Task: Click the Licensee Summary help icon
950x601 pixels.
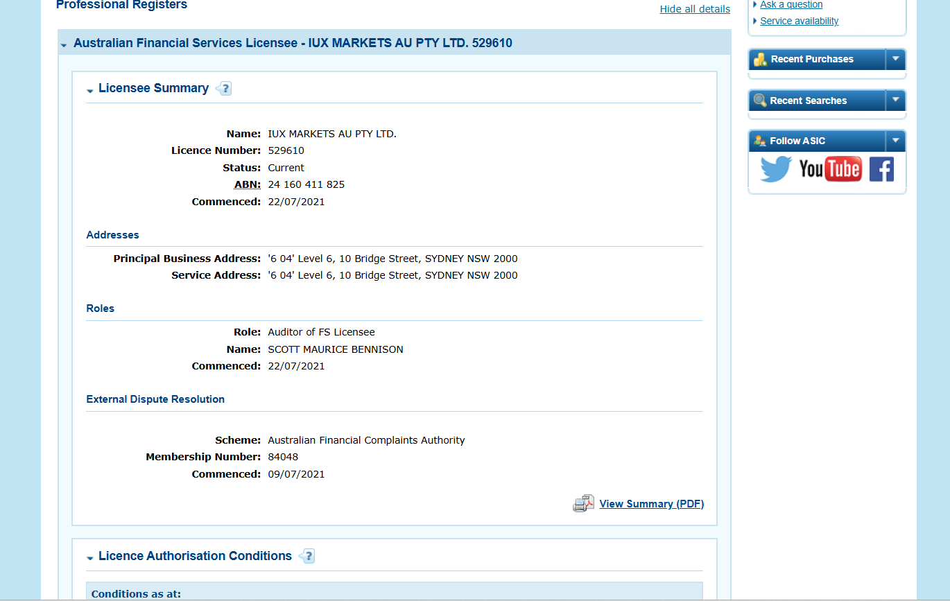Action: (223, 89)
